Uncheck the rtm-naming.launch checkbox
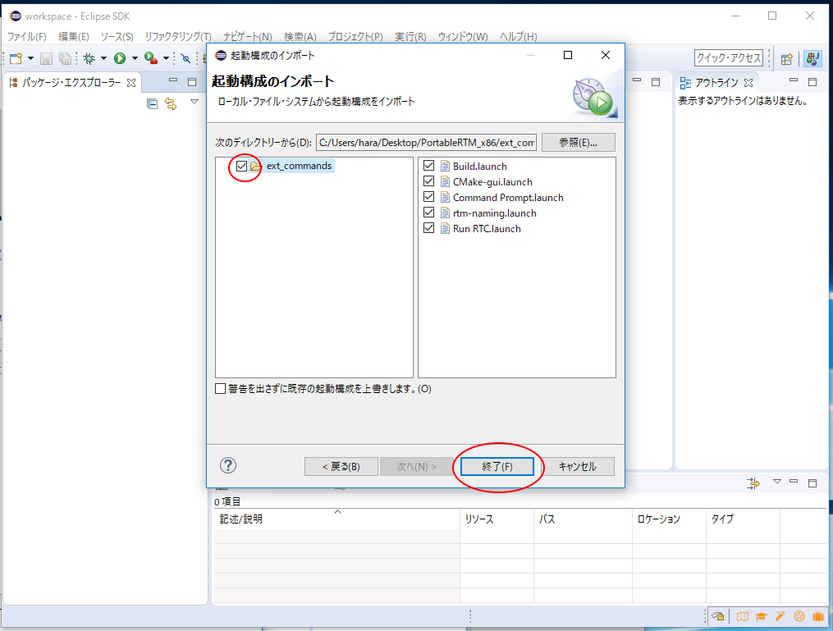 click(428, 213)
